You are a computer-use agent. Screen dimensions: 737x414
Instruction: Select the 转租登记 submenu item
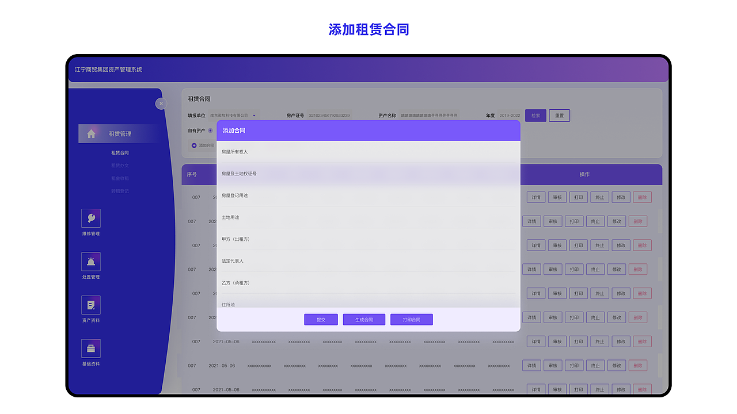(x=120, y=191)
